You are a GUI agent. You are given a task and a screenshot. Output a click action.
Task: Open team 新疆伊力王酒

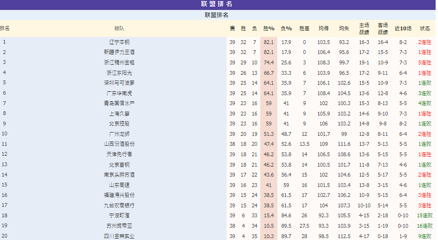pos(119,52)
